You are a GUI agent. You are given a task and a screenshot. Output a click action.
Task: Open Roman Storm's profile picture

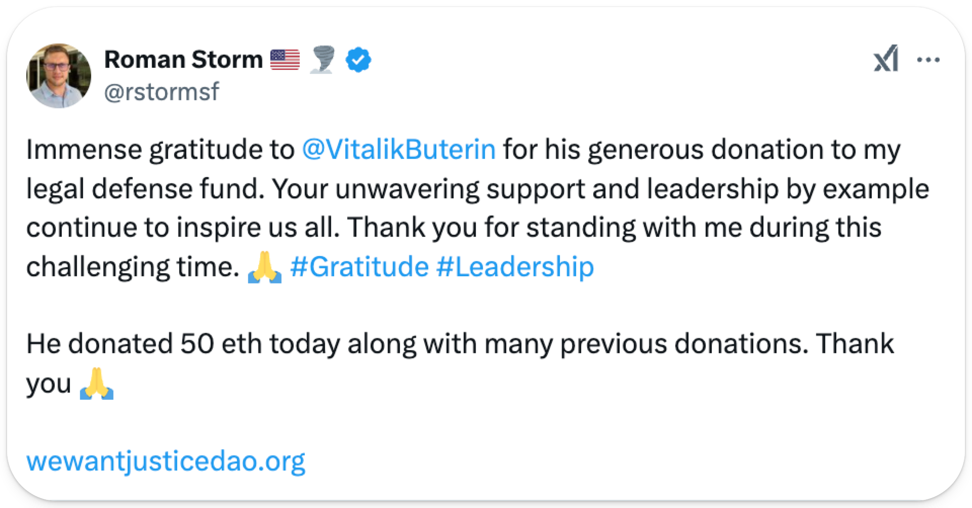(59, 75)
